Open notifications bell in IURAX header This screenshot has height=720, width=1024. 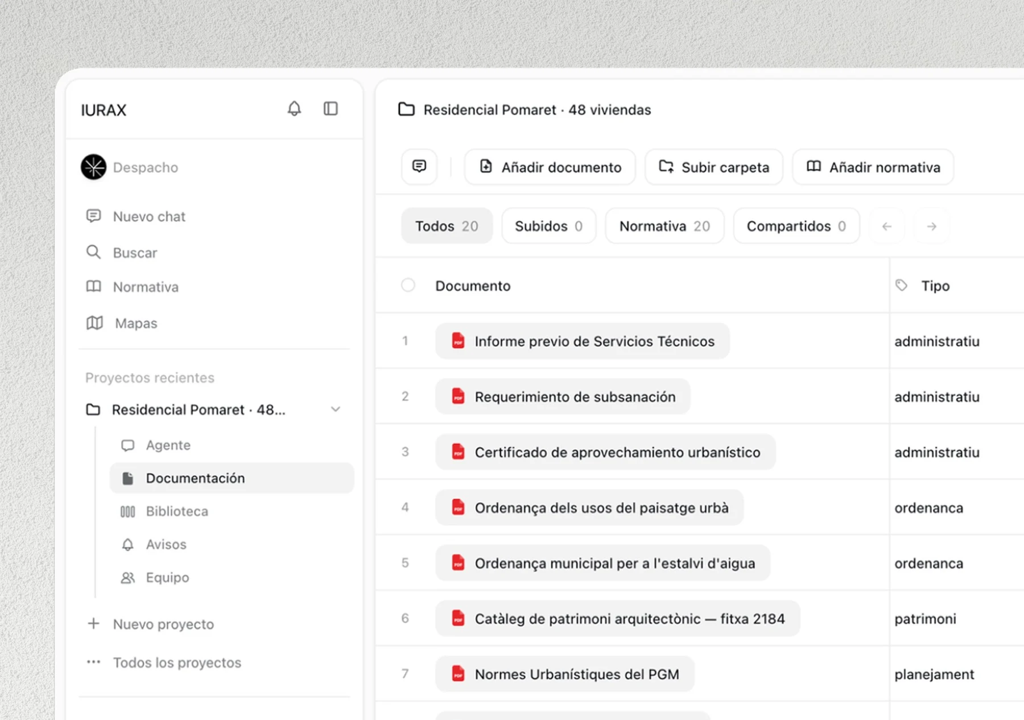[294, 109]
